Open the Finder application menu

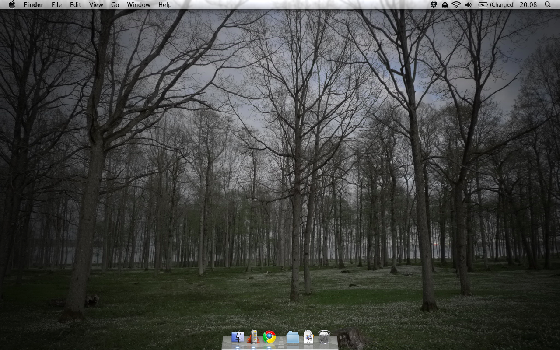pos(34,5)
